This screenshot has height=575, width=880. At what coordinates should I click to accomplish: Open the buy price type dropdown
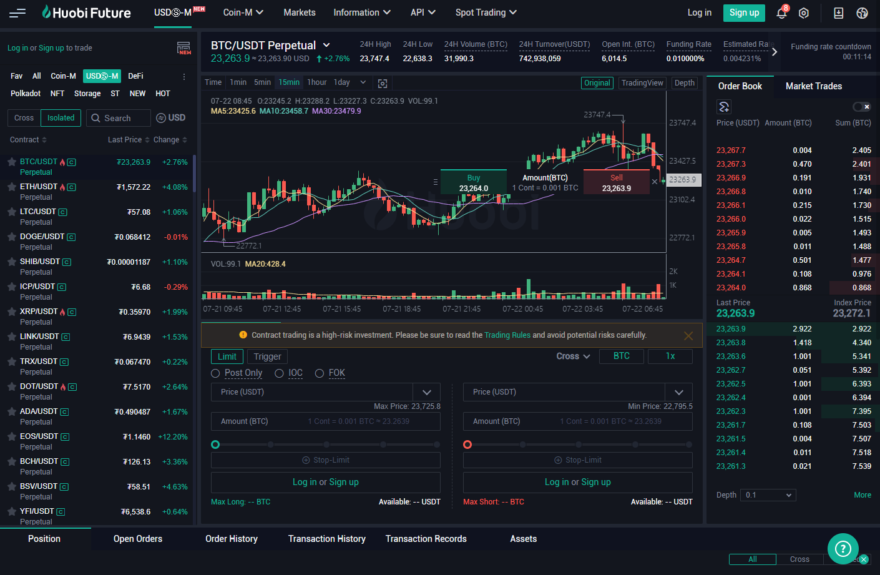pos(427,392)
